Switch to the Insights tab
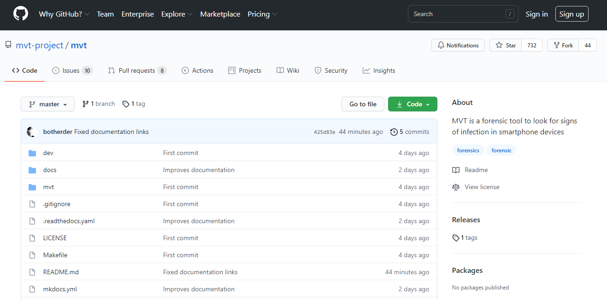The width and height of the screenshot is (607, 300). click(379, 70)
